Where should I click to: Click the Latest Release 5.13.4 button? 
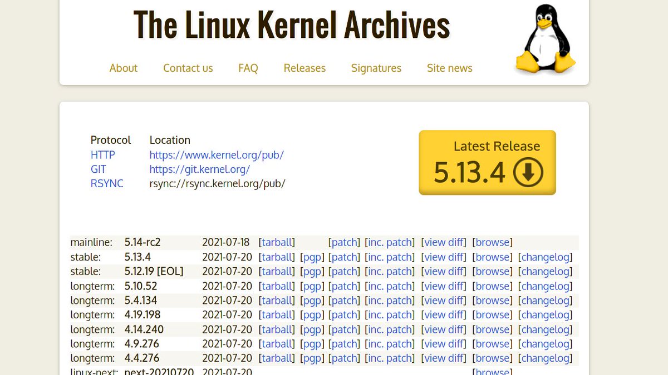[487, 162]
